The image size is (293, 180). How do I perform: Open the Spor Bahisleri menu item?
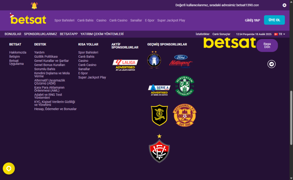(64, 21)
